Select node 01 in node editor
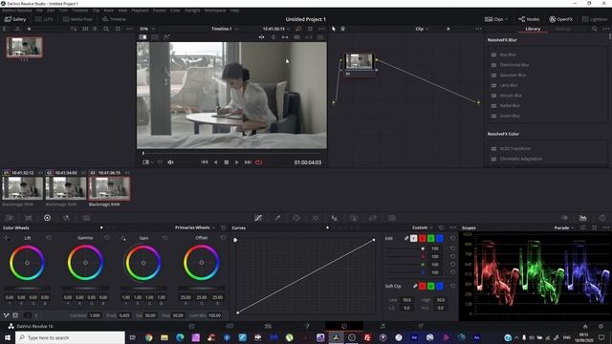This screenshot has height=344, width=612. [x=360, y=65]
